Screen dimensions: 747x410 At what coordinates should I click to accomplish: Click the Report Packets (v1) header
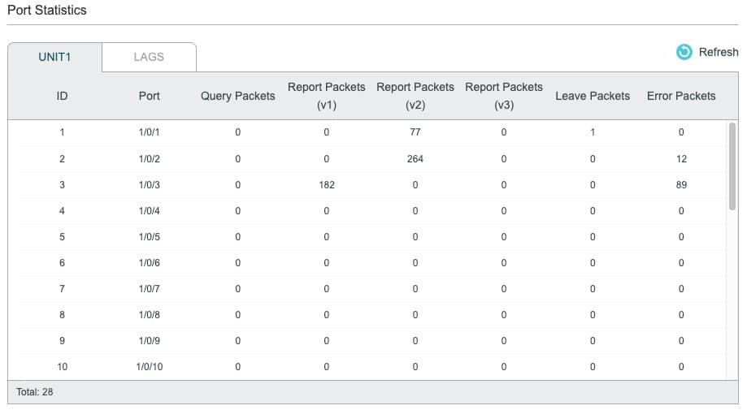[326, 96]
